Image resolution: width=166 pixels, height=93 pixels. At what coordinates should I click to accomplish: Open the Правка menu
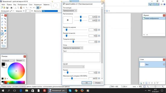(9, 5)
